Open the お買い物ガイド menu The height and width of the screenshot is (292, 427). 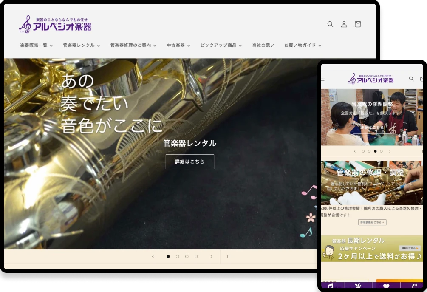click(303, 45)
